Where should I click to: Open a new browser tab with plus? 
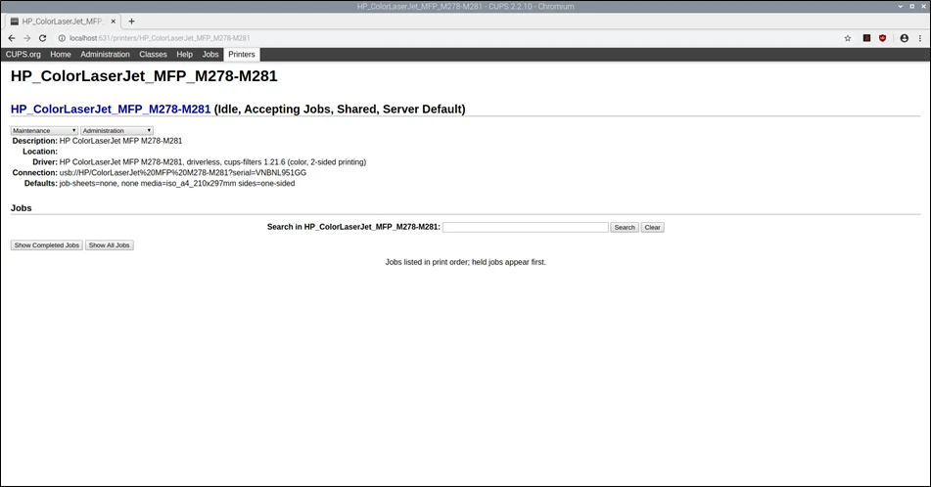coord(132,22)
